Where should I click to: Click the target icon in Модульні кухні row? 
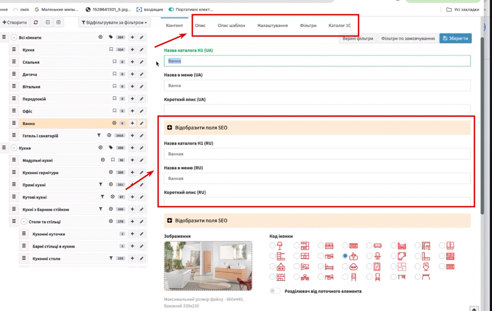(x=103, y=160)
